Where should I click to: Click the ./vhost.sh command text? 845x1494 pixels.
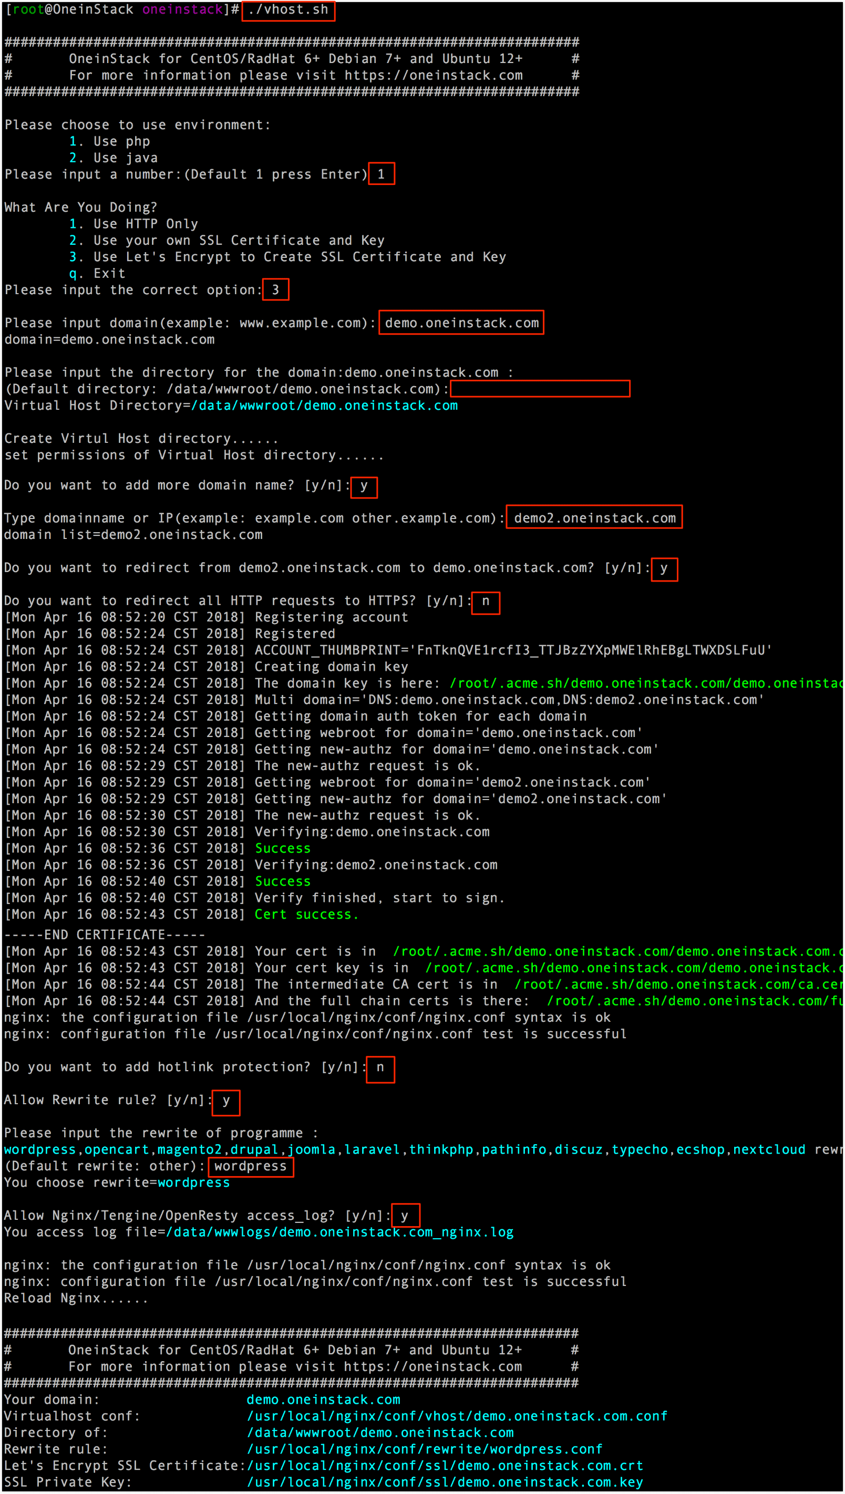point(288,10)
